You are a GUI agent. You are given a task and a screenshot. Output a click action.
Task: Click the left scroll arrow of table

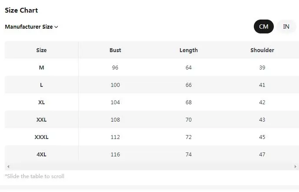point(8,167)
